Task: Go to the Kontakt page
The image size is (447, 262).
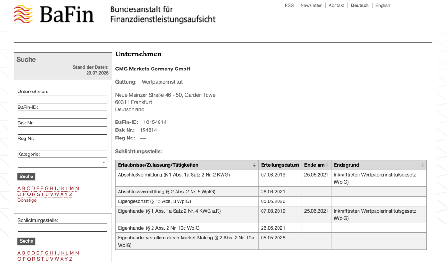Action: coord(336,6)
